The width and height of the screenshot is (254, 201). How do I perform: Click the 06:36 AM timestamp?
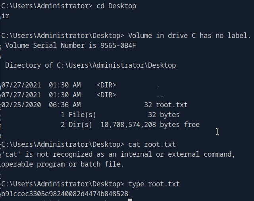(x=65, y=105)
